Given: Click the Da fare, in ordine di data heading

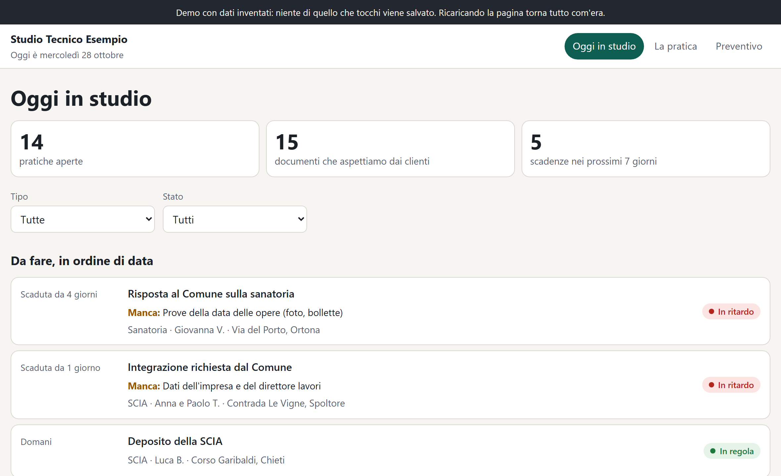Looking at the screenshot, I should 82,261.
